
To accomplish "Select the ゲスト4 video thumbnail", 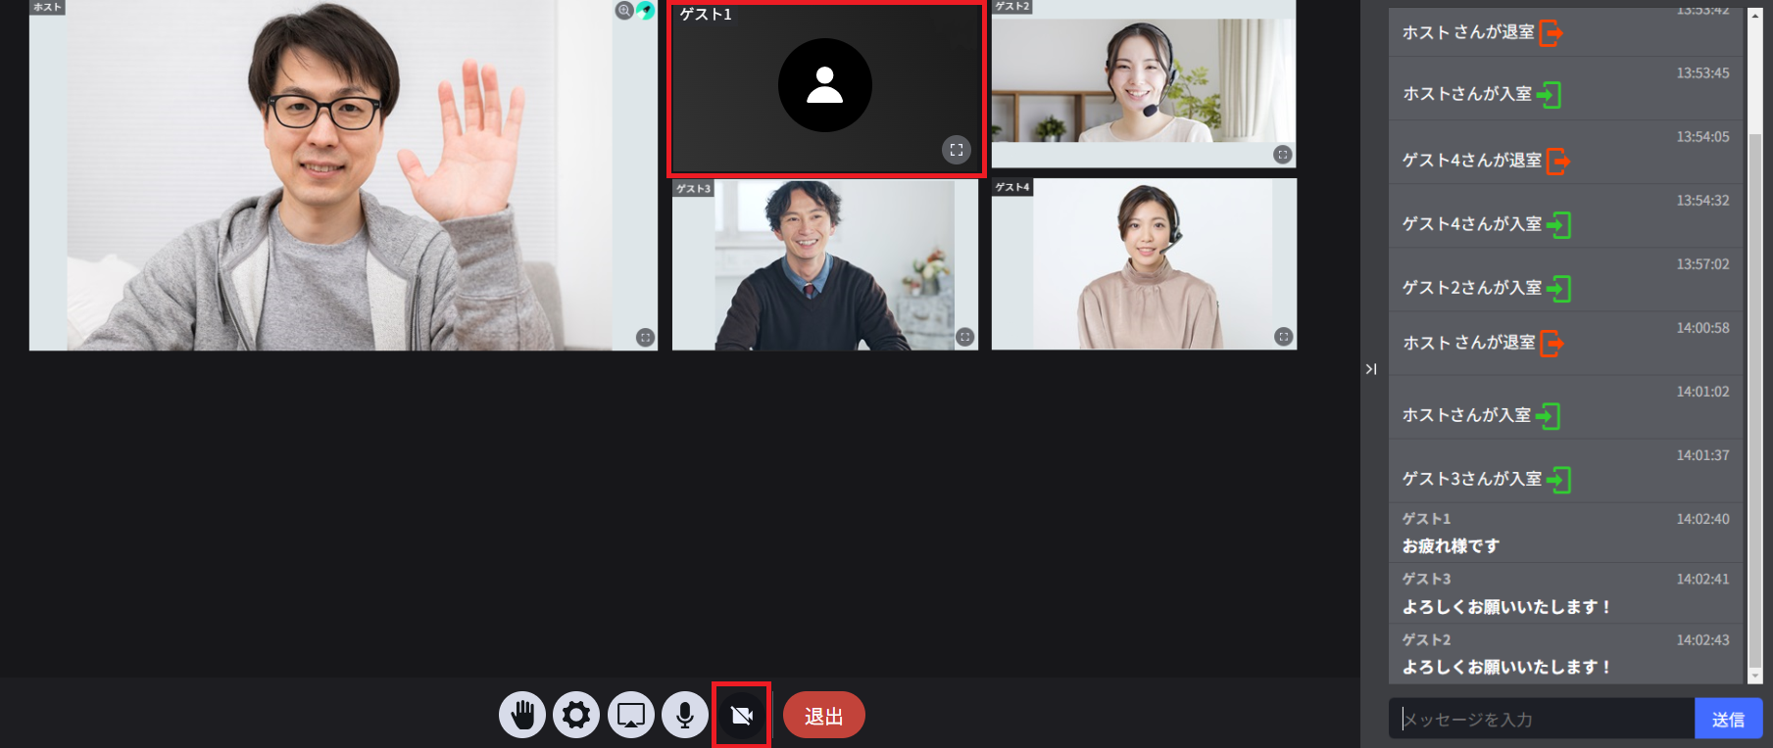I will [1144, 264].
